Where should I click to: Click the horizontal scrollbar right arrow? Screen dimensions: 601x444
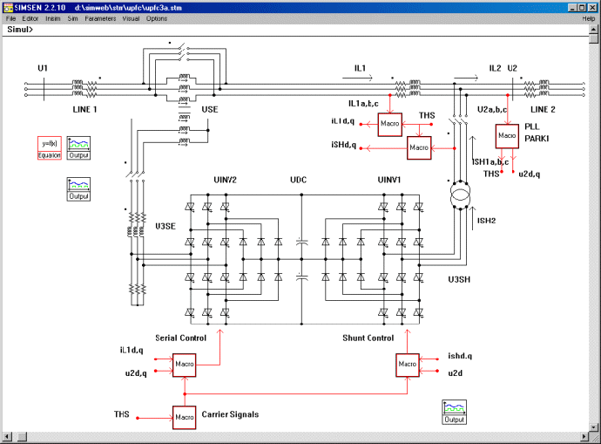(x=583, y=435)
